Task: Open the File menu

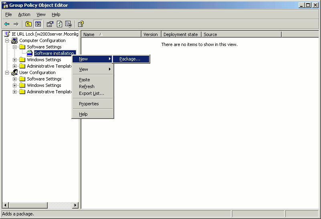Action: tap(8, 14)
